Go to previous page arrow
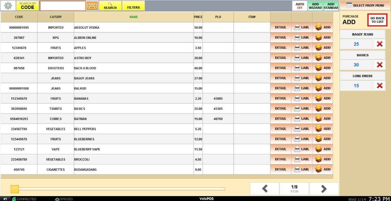The height and width of the screenshot is (201, 391). tap(265, 189)
